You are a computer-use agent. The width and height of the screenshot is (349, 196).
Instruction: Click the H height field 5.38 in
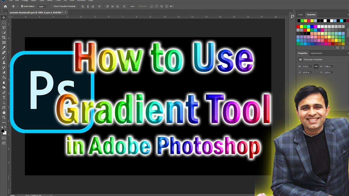point(329,66)
